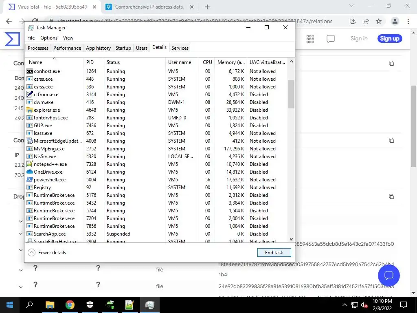Open Windows Start menu

click(x=10, y=304)
